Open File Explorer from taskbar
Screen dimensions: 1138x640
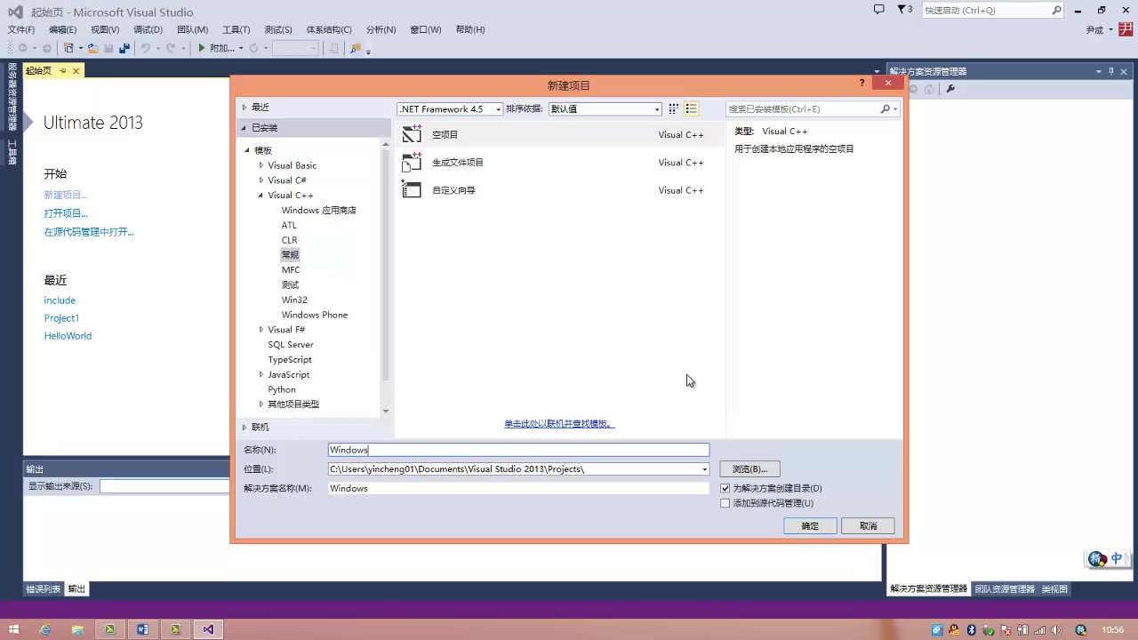[x=77, y=629]
